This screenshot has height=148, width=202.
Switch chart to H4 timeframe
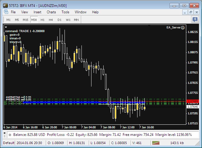pos(51,20)
